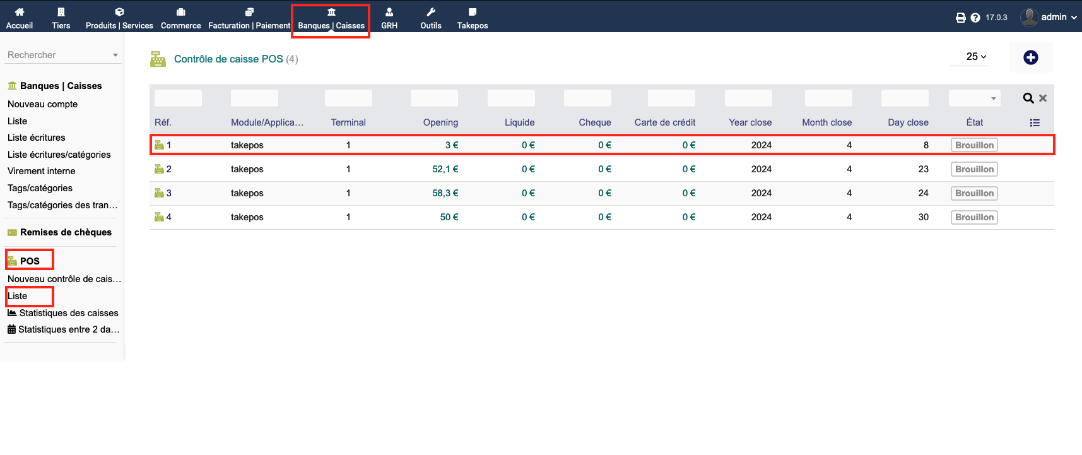Go to Accueil home icon
This screenshot has width=1082, height=455.
[20, 18]
